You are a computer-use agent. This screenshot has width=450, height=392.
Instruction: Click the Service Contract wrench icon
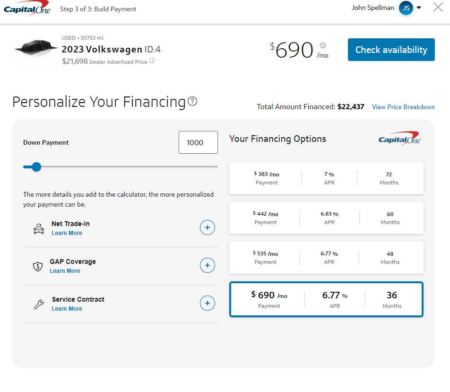coord(38,304)
